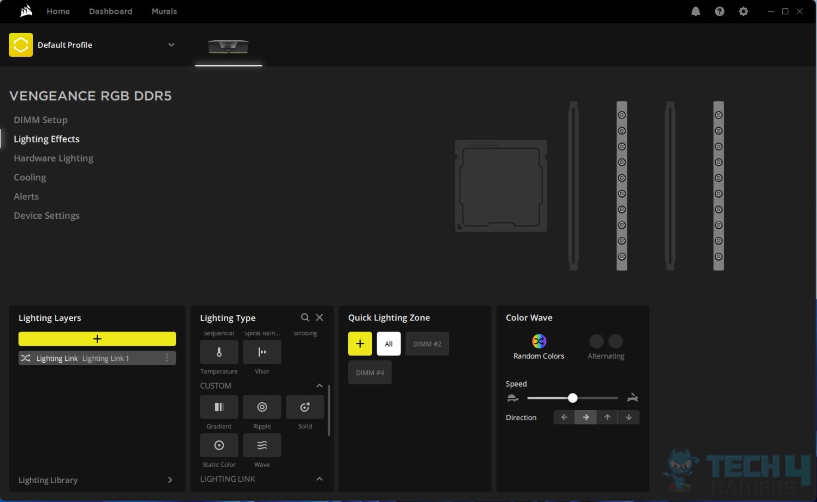Open iCUE settings gear
The height and width of the screenshot is (502, 817).
click(x=743, y=11)
